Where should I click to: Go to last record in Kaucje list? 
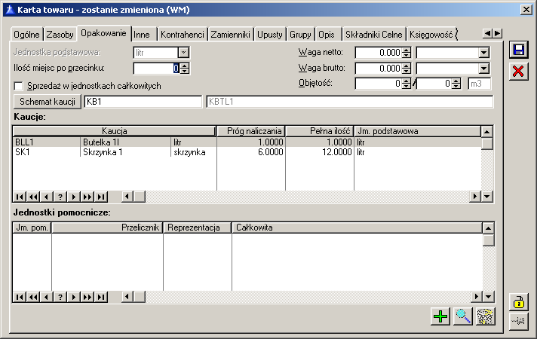tap(101, 197)
